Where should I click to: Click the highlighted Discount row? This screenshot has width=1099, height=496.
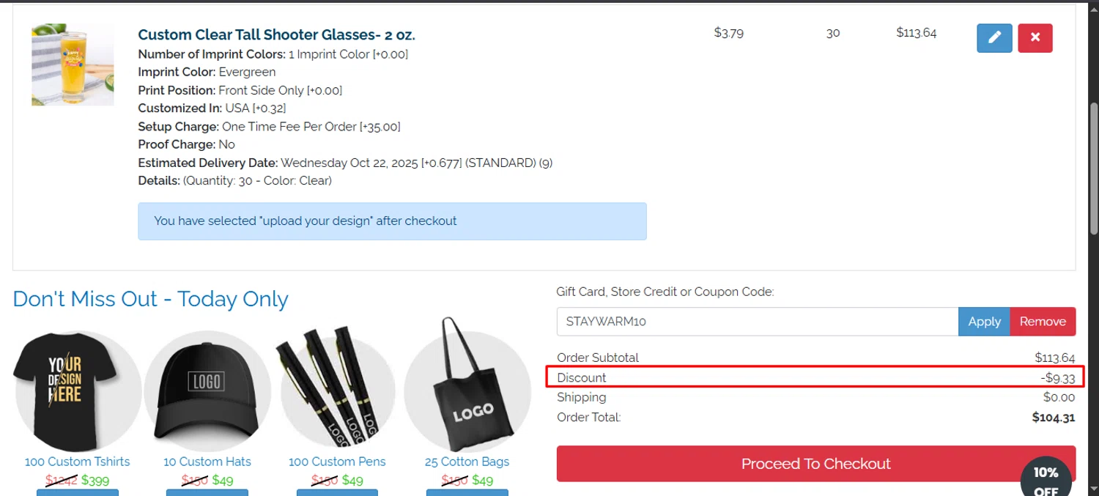(815, 377)
